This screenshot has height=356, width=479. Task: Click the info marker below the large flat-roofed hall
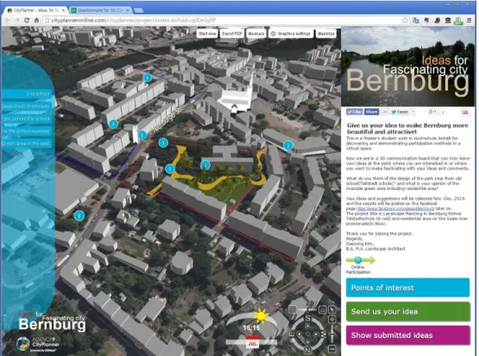pyautogui.click(x=79, y=216)
